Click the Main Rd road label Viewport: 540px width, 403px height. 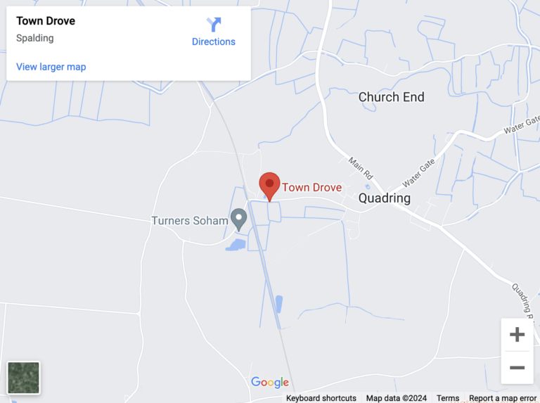(x=361, y=168)
